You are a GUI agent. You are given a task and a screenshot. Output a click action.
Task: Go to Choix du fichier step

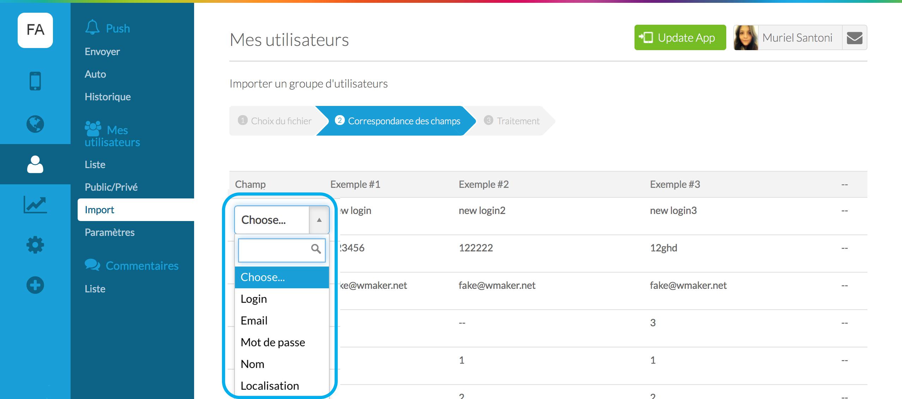[275, 121]
